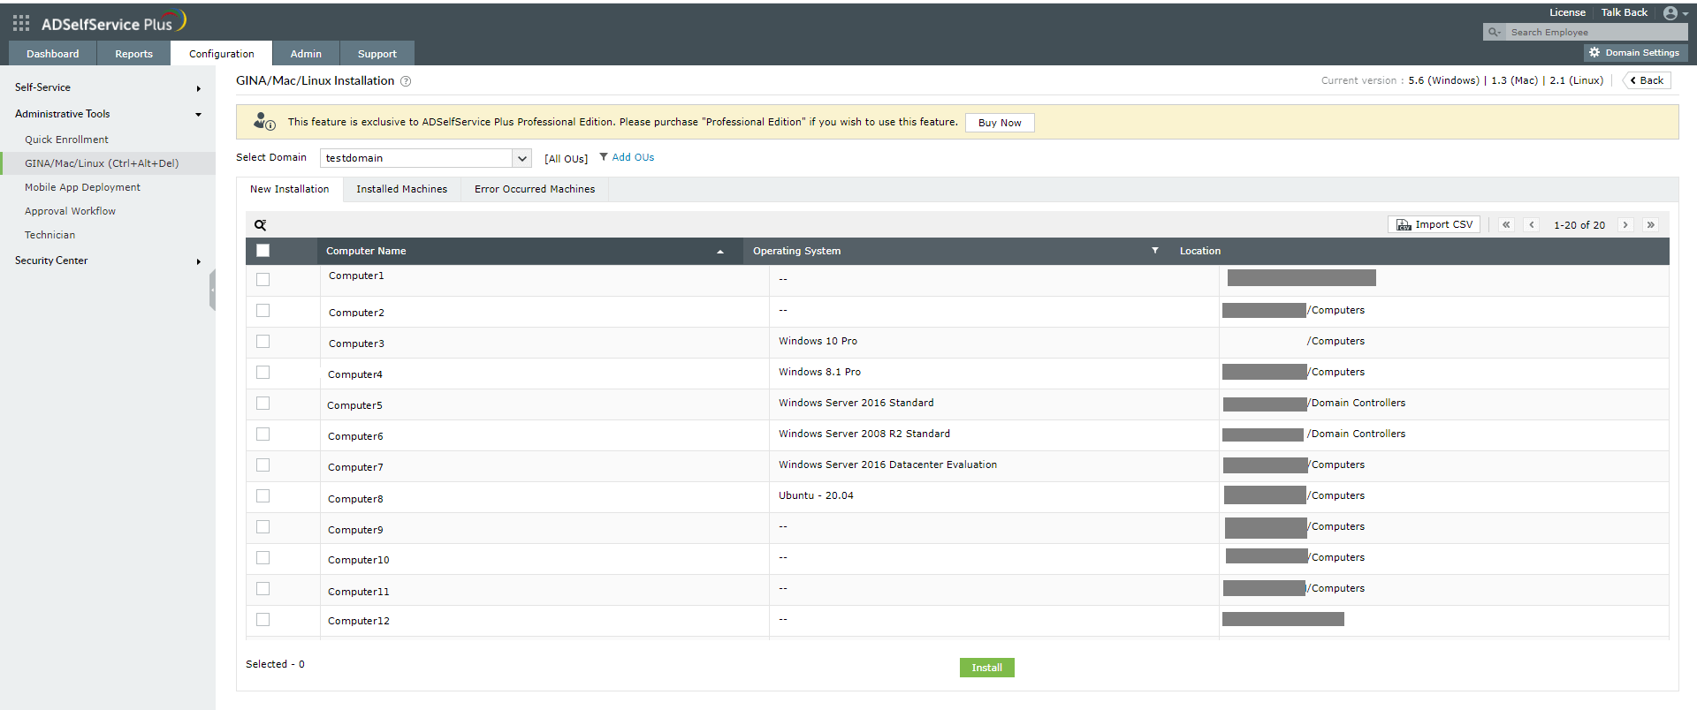Click the ADSelfService Plus logo
The image size is (1697, 710).
(x=113, y=22)
